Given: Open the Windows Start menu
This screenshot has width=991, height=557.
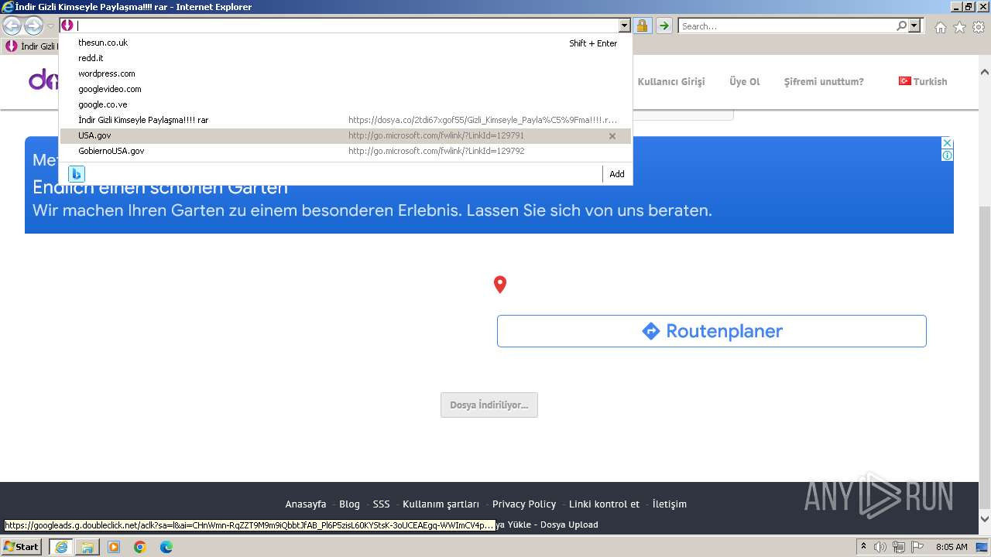Looking at the screenshot, I should 22,547.
